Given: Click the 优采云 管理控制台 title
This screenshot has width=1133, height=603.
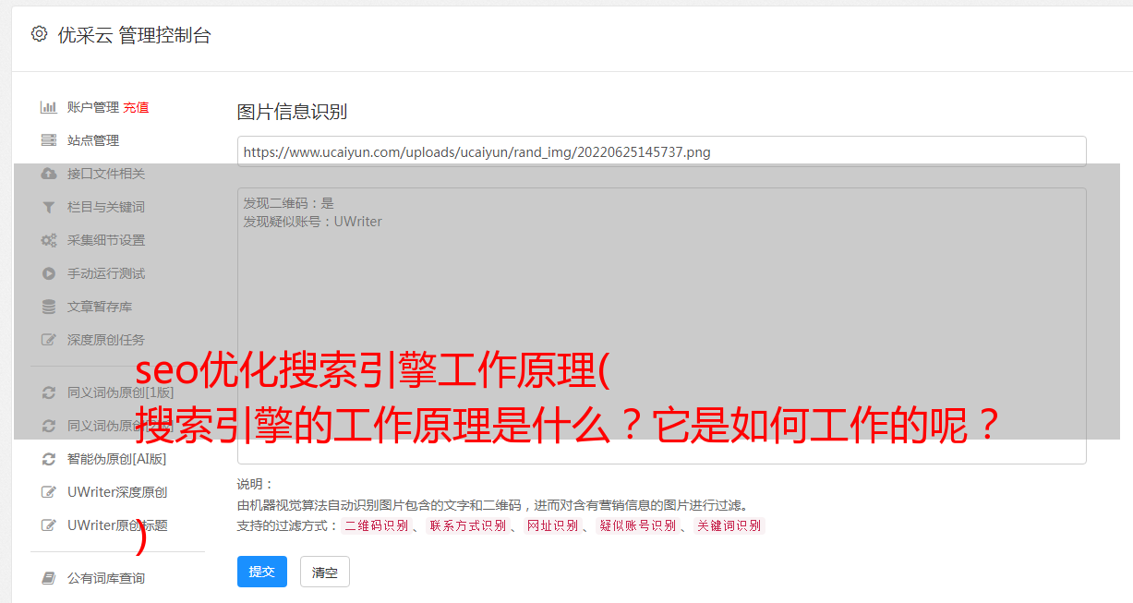Looking at the screenshot, I should (x=134, y=35).
